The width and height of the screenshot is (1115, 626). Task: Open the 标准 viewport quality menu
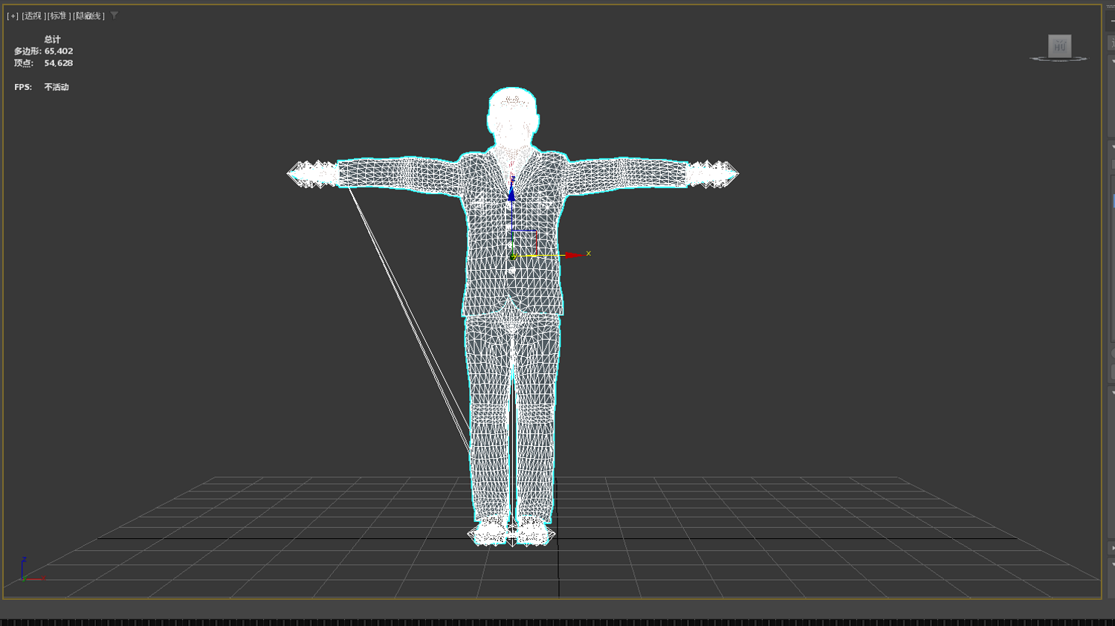[x=59, y=16]
